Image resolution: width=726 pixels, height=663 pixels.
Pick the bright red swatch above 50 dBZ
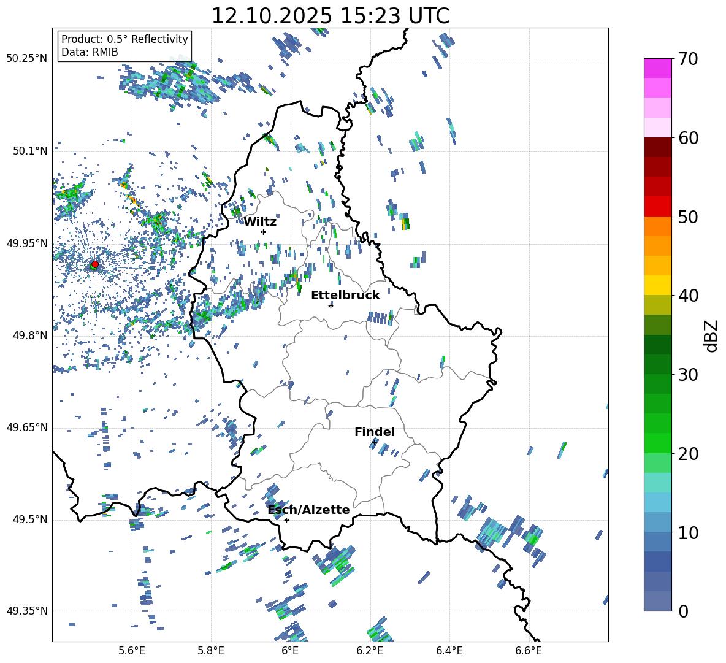pos(658,206)
